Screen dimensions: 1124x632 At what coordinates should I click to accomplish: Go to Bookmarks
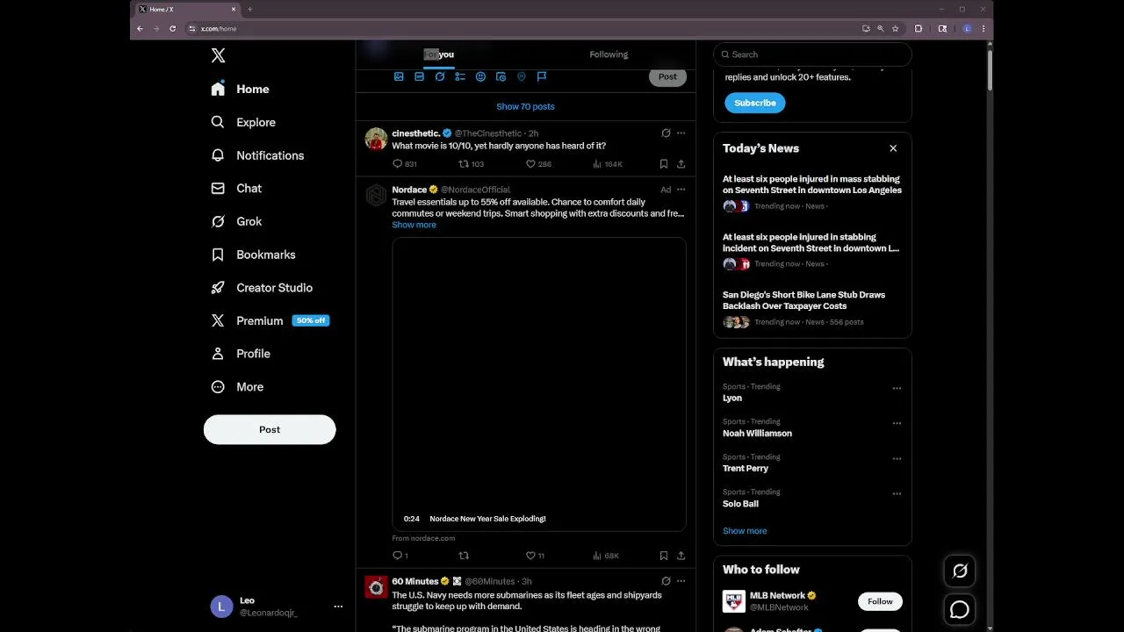click(x=254, y=255)
